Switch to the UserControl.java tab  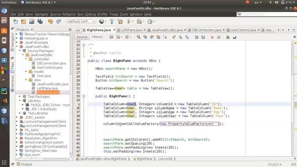(x=243, y=30)
